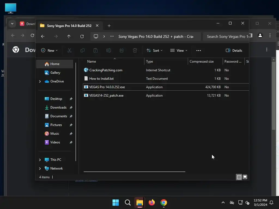Image resolution: width=279 pixels, height=209 pixels.
Task: Click the PC monitor icon in address bar
Action: (96, 36)
